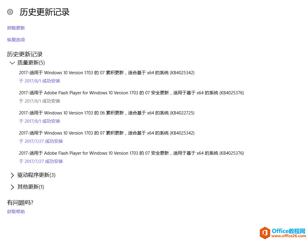Click the first 于 2017/8/1 成功安装 link
Image resolution: width=308 pixels, height=241 pixels.
point(39,81)
